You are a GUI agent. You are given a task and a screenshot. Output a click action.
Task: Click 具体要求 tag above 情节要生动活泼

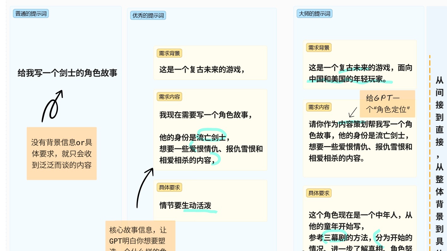point(169,187)
